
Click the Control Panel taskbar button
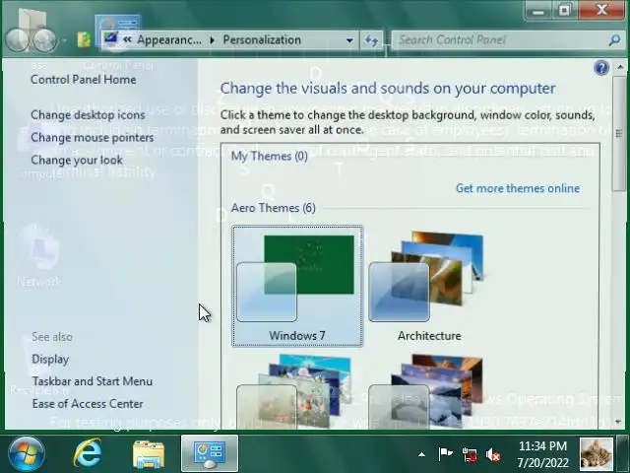[x=210, y=454]
